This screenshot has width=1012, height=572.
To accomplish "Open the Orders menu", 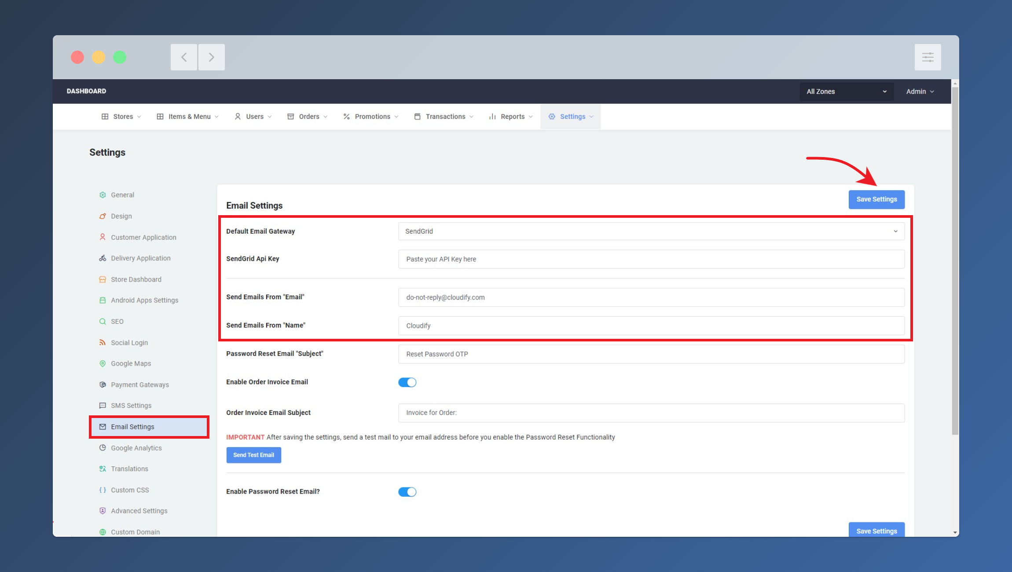I will (x=308, y=117).
